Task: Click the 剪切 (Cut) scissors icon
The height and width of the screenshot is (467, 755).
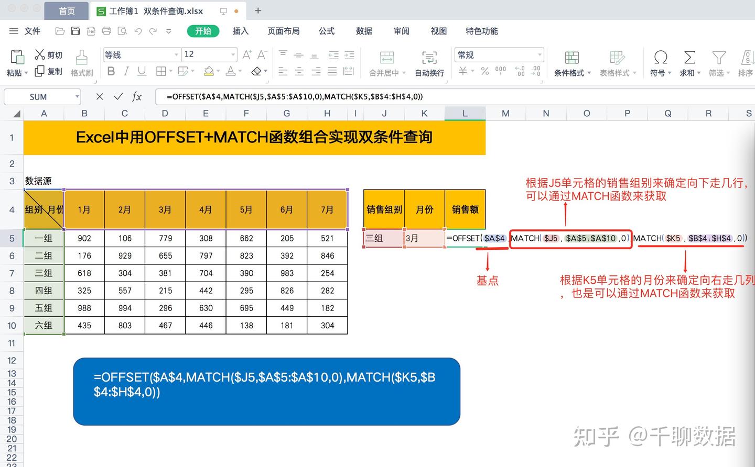Action: coord(39,54)
